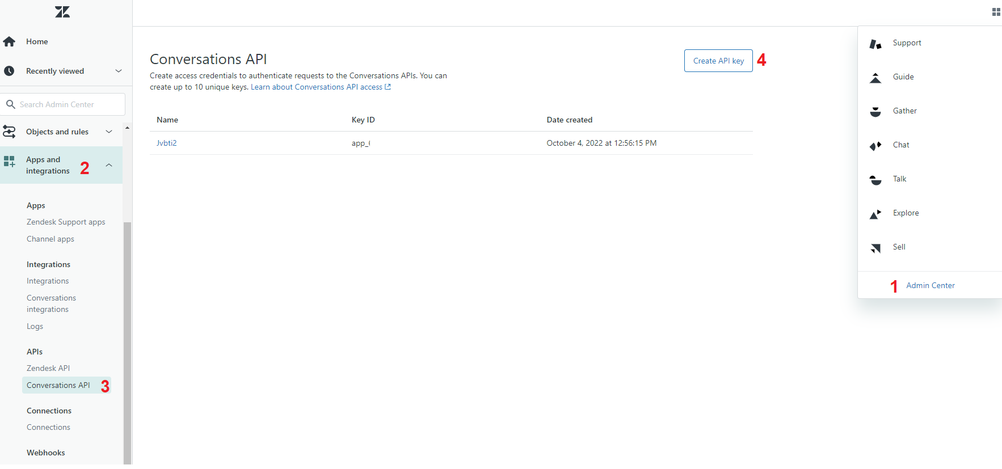The width and height of the screenshot is (1002, 469).
Task: Open Guide from product menu
Action: click(903, 77)
